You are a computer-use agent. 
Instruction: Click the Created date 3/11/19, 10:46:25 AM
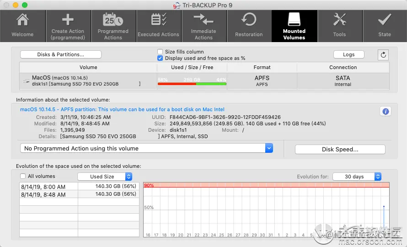pyautogui.click(x=86, y=117)
